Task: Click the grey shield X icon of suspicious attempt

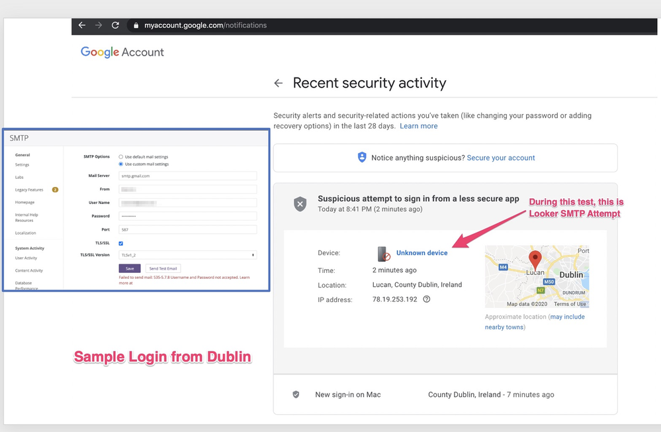Action: [300, 204]
